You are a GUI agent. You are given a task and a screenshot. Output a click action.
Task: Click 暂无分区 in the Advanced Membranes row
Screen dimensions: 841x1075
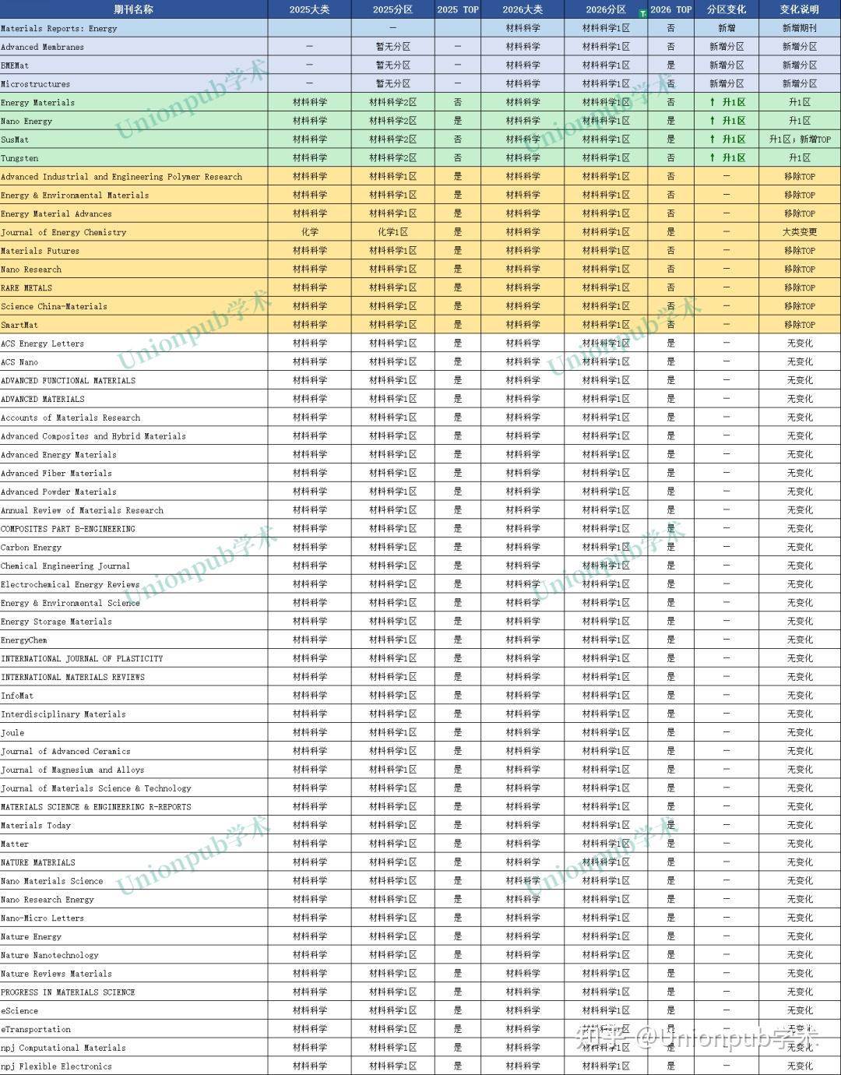pos(393,47)
